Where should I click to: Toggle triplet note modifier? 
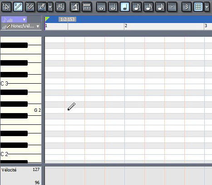[187, 7]
